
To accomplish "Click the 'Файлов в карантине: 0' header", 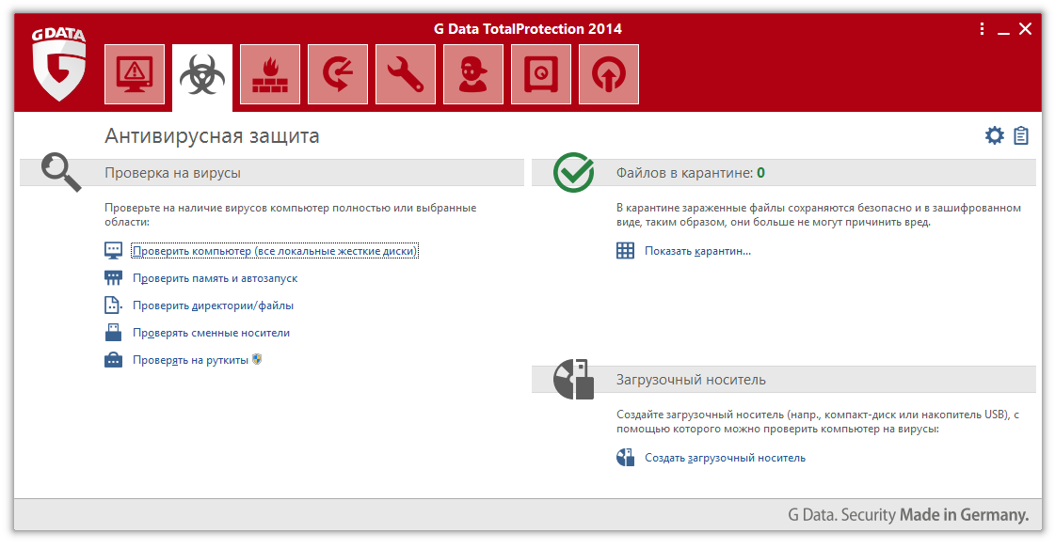I will click(x=691, y=173).
